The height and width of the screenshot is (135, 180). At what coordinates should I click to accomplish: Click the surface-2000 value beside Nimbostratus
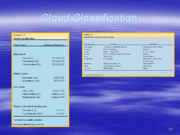[58, 97]
